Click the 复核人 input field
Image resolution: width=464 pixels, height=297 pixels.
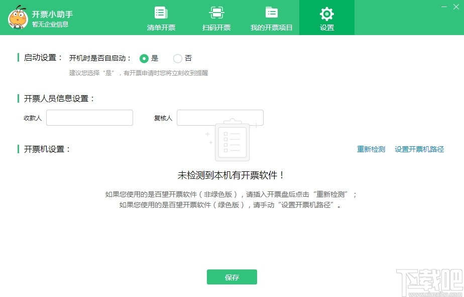[x=220, y=117]
